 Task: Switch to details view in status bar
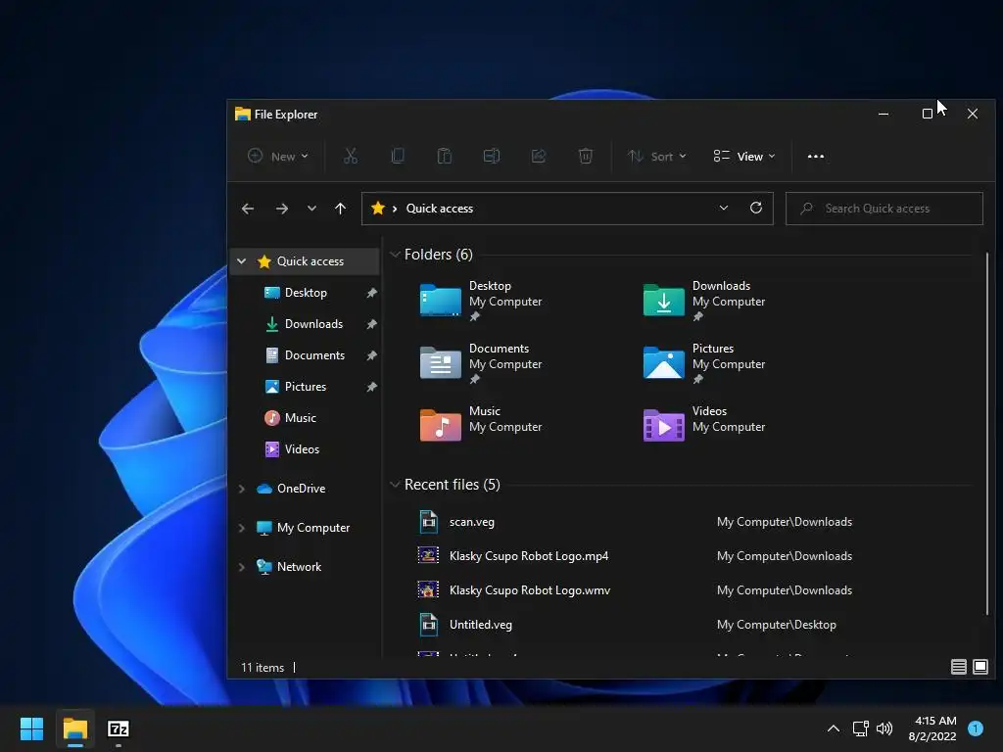958,667
